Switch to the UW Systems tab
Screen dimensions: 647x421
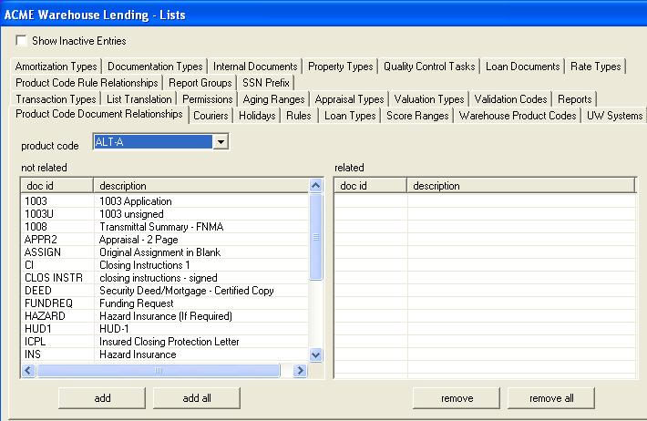[614, 116]
